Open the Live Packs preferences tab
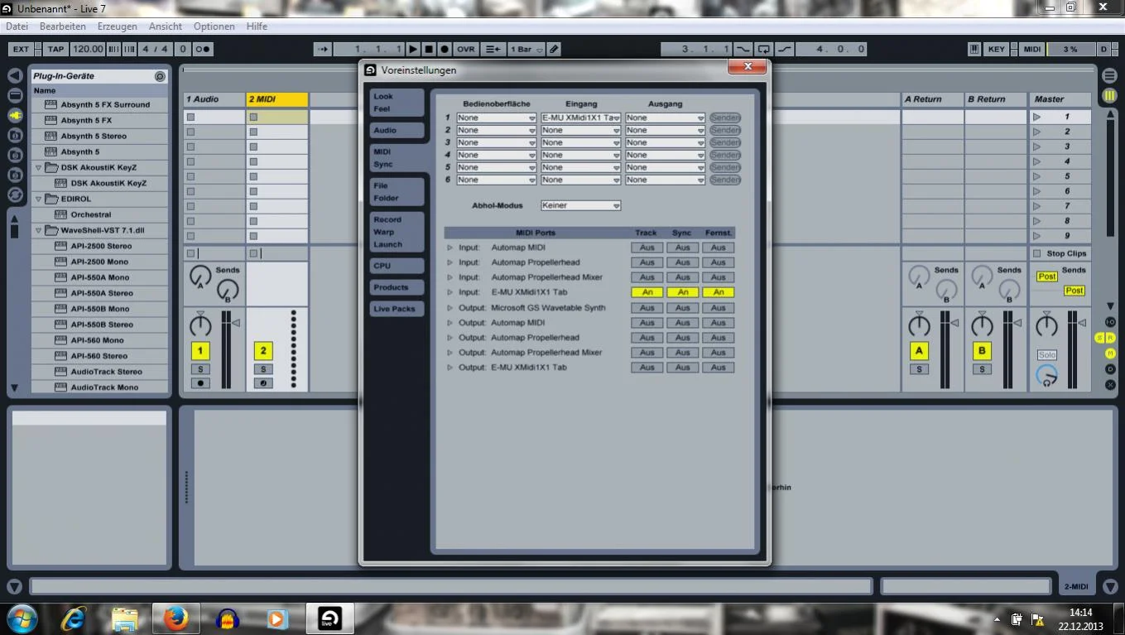 [x=397, y=309]
